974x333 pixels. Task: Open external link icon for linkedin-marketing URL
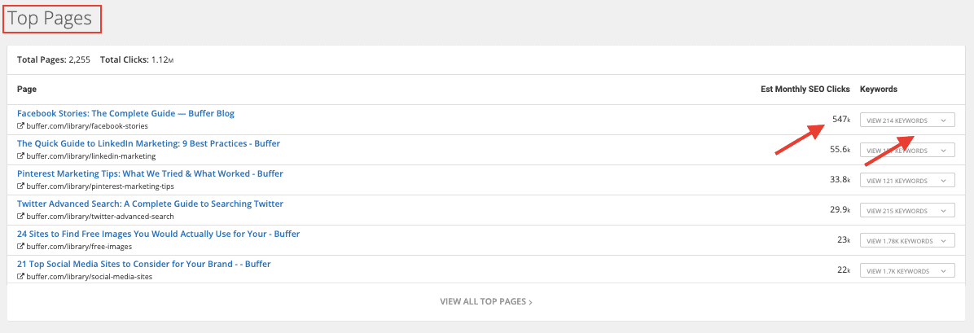(x=20, y=156)
